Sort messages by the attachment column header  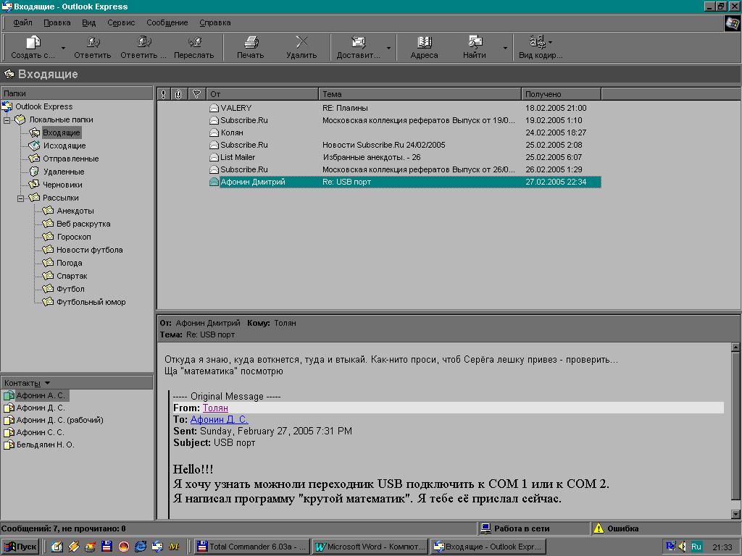(178, 94)
